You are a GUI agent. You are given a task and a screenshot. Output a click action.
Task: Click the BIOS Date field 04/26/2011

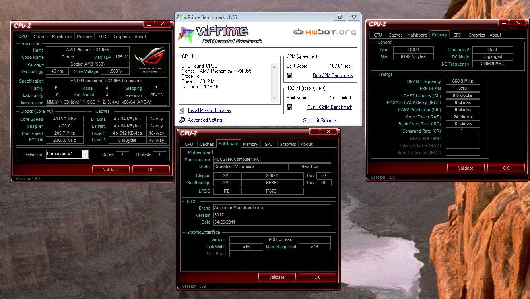(x=272, y=222)
